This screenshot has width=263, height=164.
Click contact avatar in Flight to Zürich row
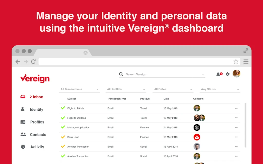[x=197, y=108]
